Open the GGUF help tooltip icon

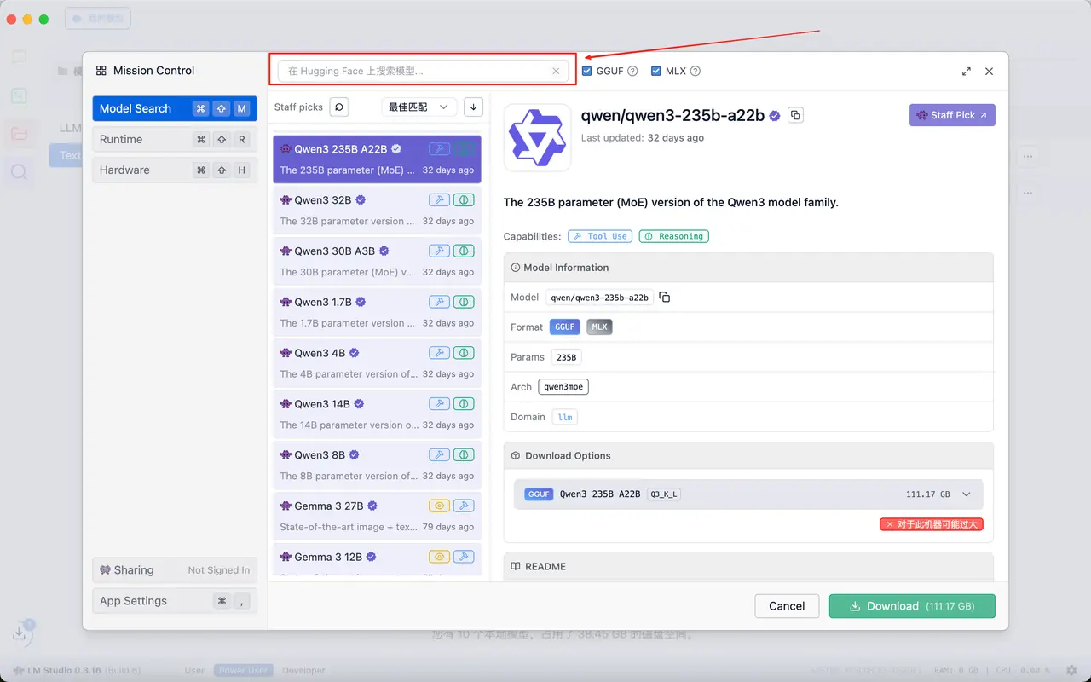[632, 72]
